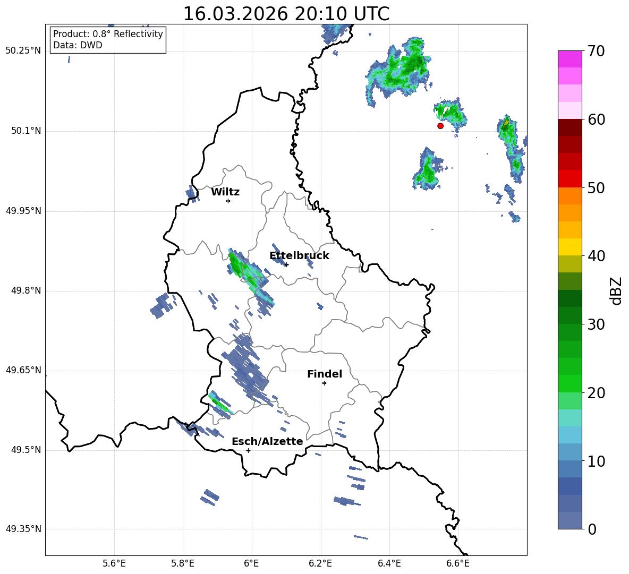Click the yellow 40 dBZ colorbar segment
Image resolution: width=629 pixels, height=574 pixels.
[569, 247]
